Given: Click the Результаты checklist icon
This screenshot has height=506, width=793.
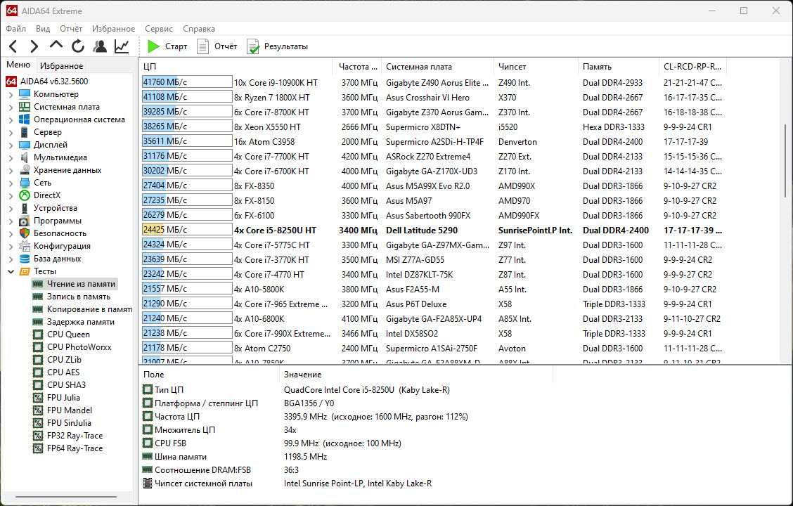Looking at the screenshot, I should pyautogui.click(x=253, y=46).
